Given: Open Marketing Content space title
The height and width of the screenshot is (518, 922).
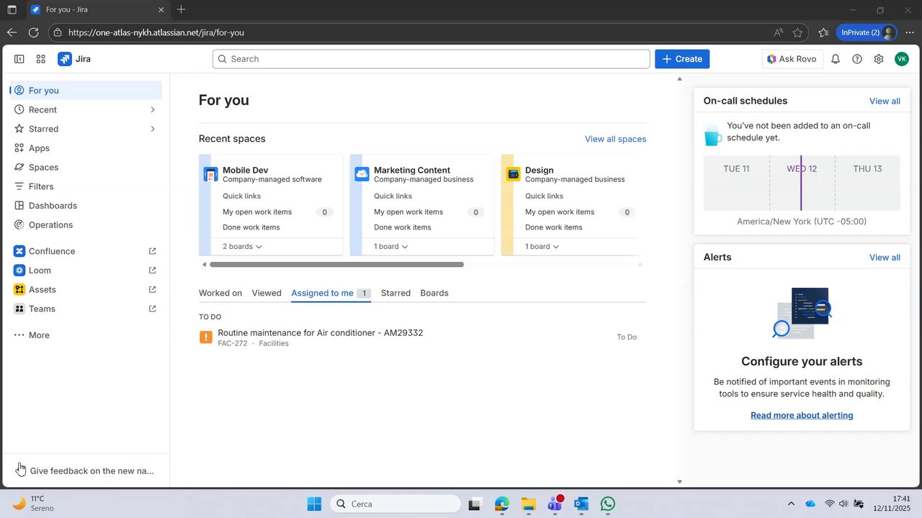Looking at the screenshot, I should point(412,171).
